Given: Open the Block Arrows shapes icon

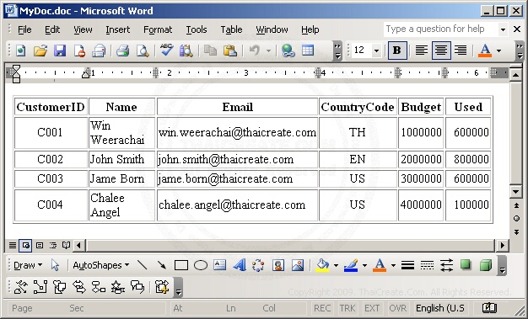Looking at the screenshot, I should point(79,287).
